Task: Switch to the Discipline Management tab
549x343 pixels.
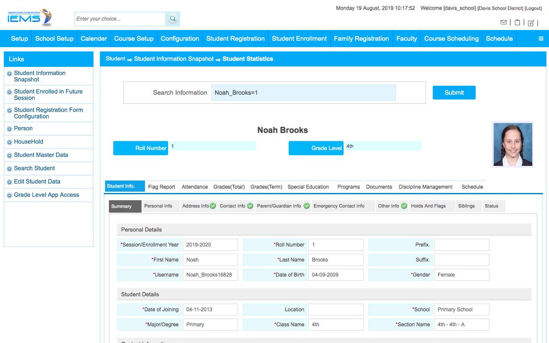Action: coord(425,187)
